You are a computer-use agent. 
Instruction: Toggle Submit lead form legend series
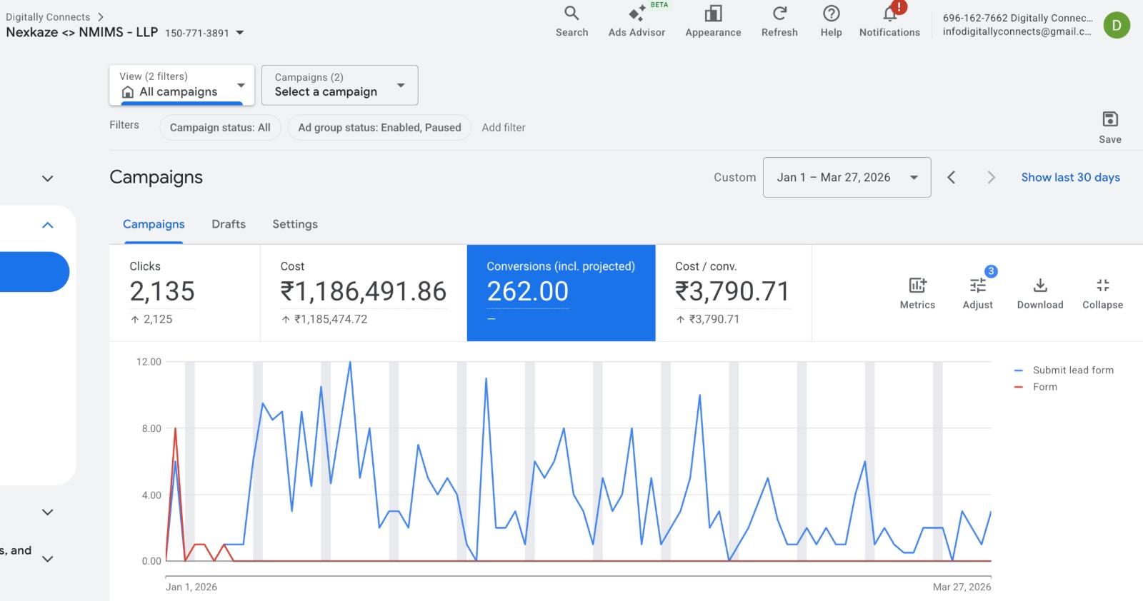click(x=1072, y=370)
